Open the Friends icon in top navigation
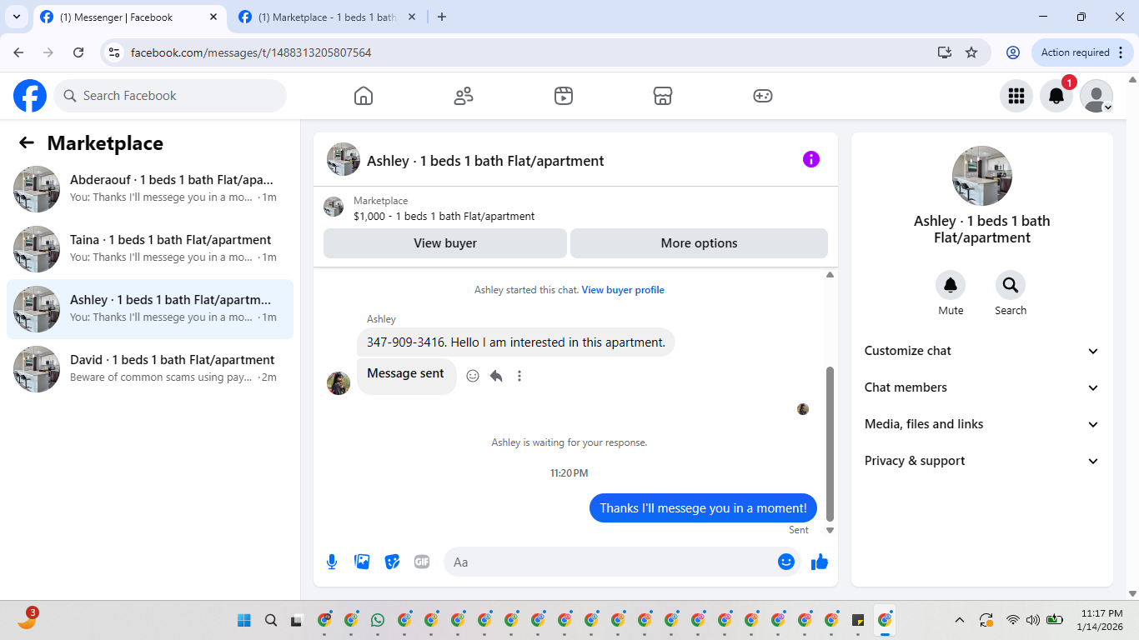This screenshot has width=1139, height=640. [464, 96]
